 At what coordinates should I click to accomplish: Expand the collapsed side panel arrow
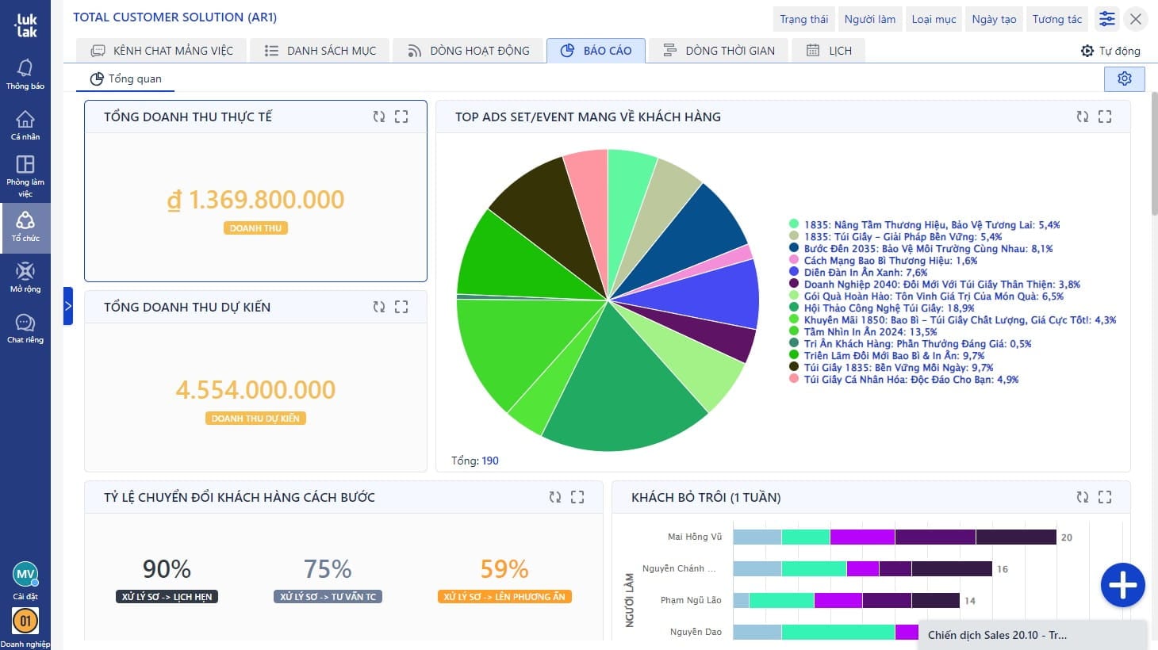pos(68,306)
